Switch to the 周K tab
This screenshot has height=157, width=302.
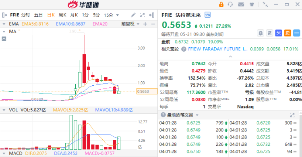[x=62, y=15]
